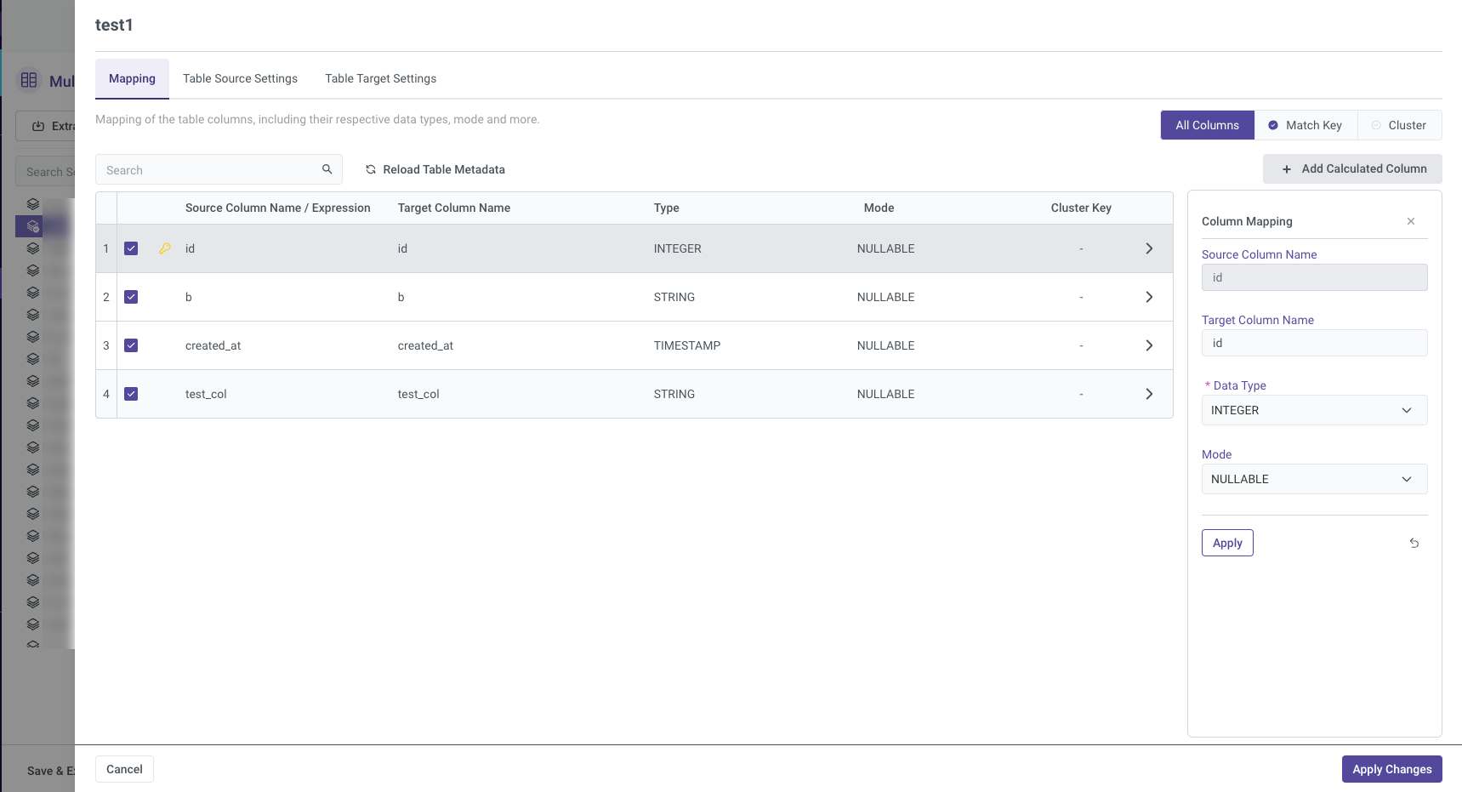Click the Target Column Name table header

click(x=453, y=208)
